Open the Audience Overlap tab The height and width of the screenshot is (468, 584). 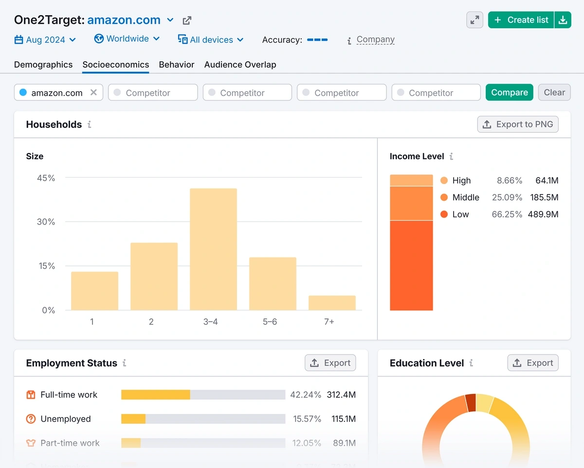click(240, 65)
